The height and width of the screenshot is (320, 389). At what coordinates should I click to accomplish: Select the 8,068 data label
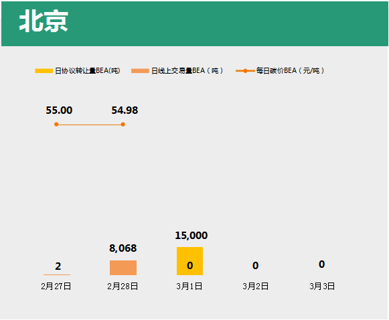(x=123, y=248)
